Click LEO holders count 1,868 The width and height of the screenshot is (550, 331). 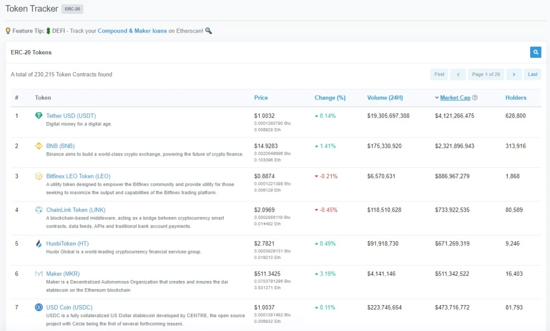pyautogui.click(x=513, y=176)
